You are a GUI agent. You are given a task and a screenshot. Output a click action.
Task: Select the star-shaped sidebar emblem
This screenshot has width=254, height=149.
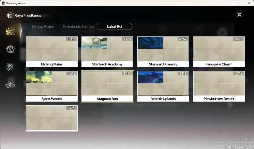coord(10,67)
